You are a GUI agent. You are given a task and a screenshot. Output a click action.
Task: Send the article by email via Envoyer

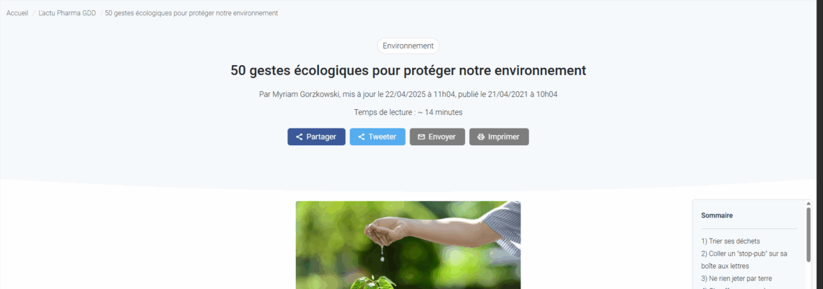[437, 137]
